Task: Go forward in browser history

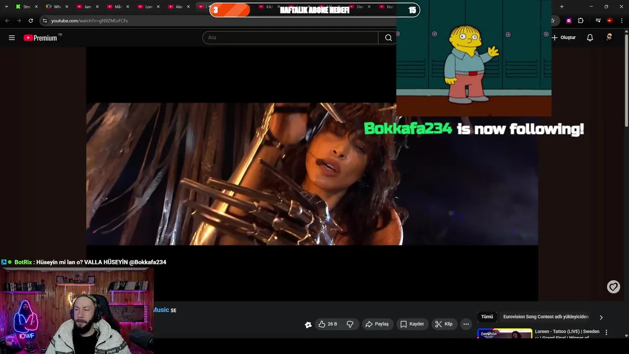Action: pyautogui.click(x=19, y=21)
